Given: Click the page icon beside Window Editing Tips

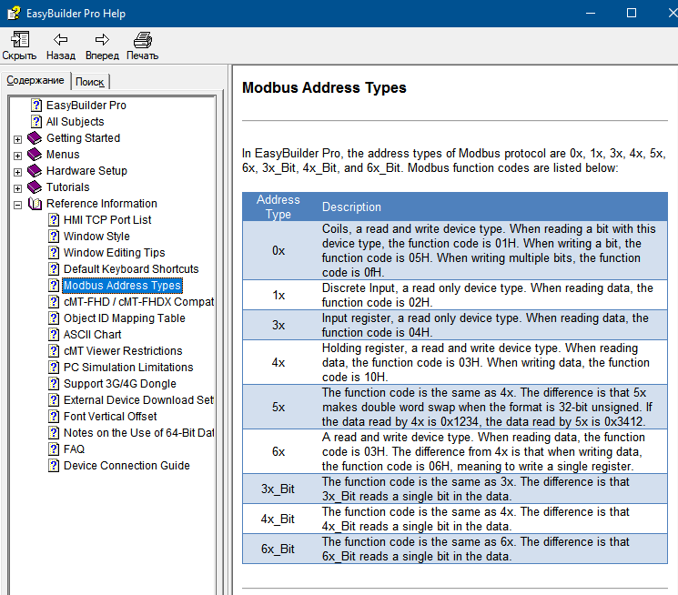Looking at the screenshot, I should (x=54, y=253).
